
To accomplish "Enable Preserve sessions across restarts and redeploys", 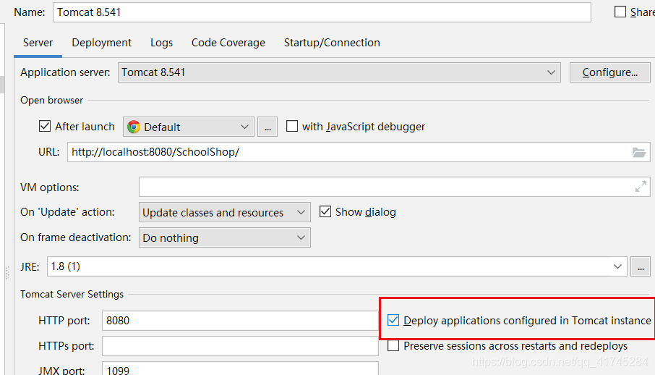I will [x=393, y=346].
